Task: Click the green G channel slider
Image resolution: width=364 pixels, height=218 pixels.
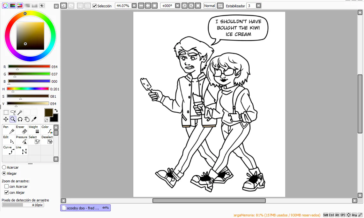Action: point(29,74)
